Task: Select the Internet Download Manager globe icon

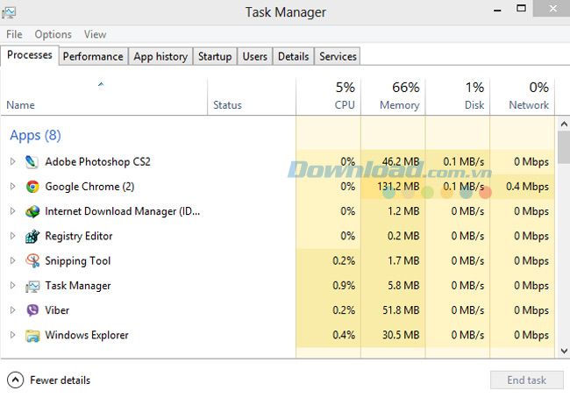Action: point(32,211)
